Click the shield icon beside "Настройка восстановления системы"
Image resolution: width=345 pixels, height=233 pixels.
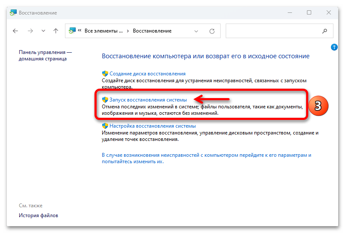point(105,126)
